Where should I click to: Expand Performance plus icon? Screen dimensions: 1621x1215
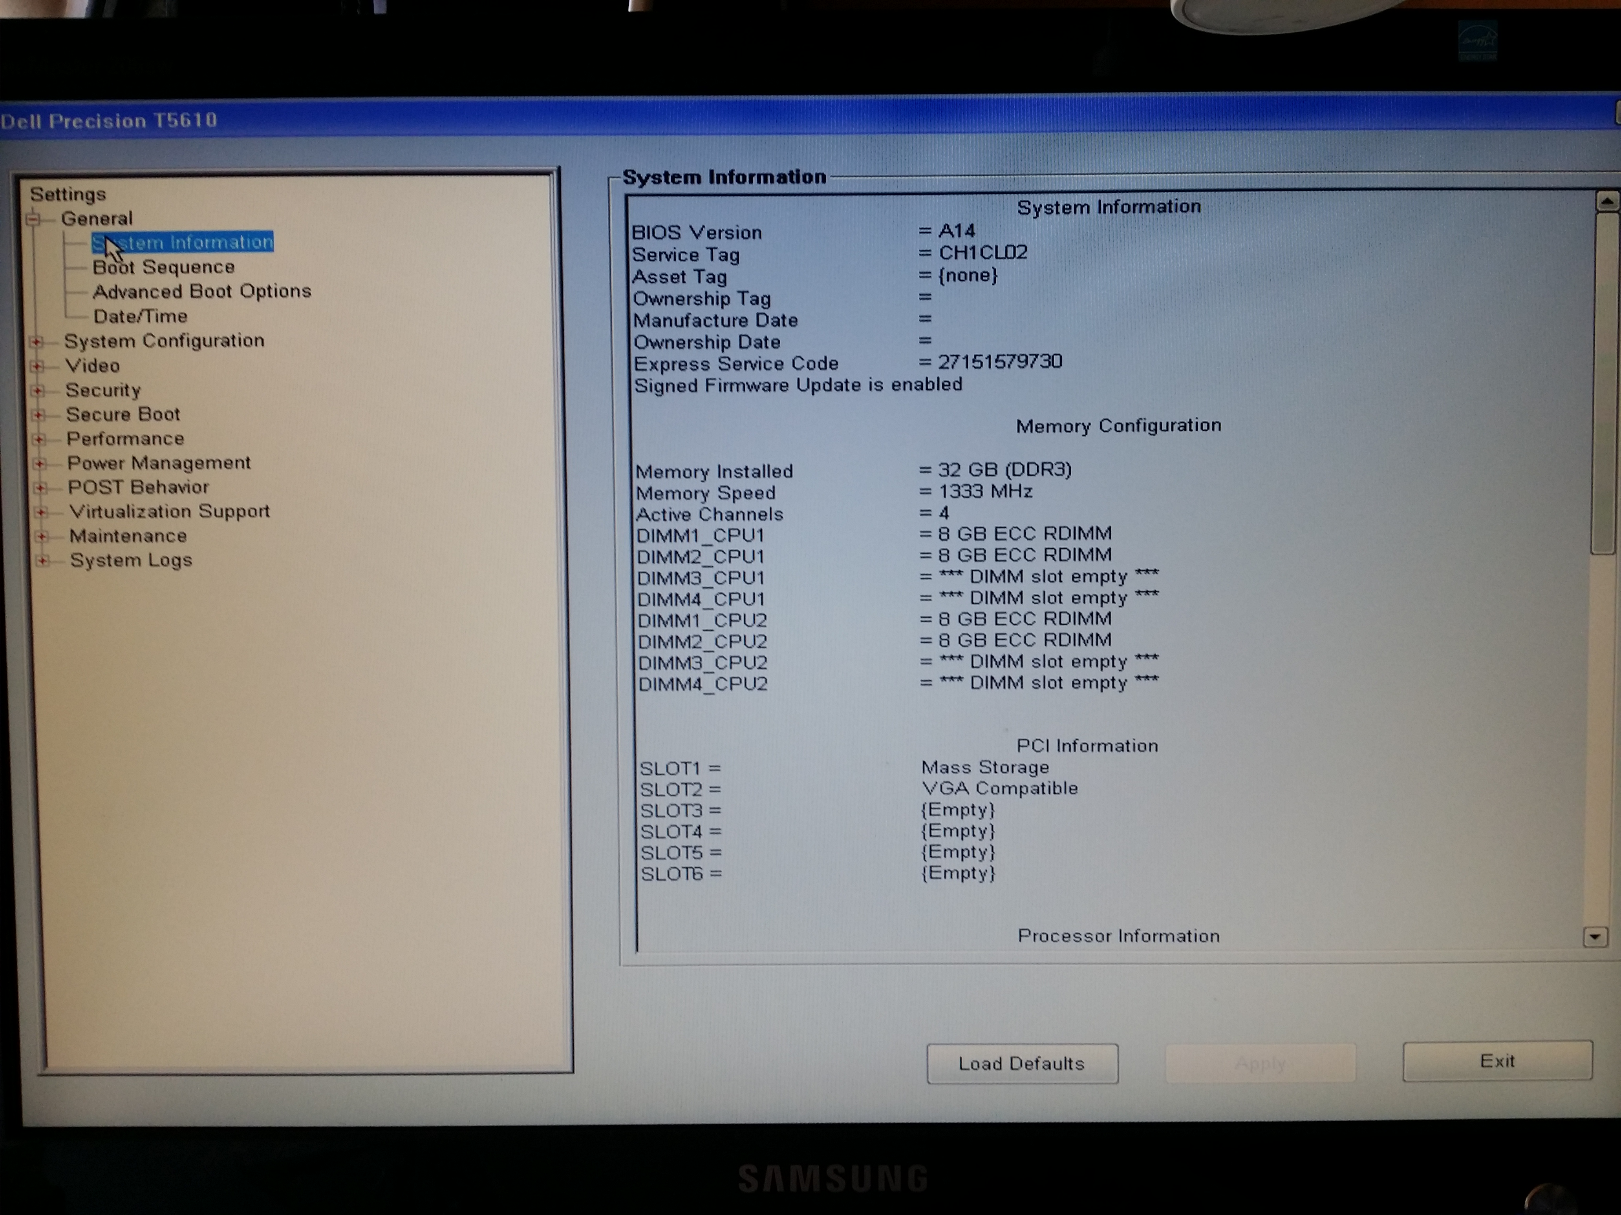pyautogui.click(x=40, y=440)
